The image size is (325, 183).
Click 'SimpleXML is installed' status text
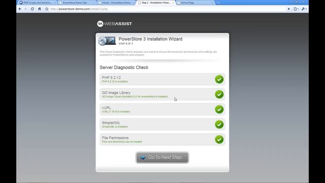coord(115,127)
